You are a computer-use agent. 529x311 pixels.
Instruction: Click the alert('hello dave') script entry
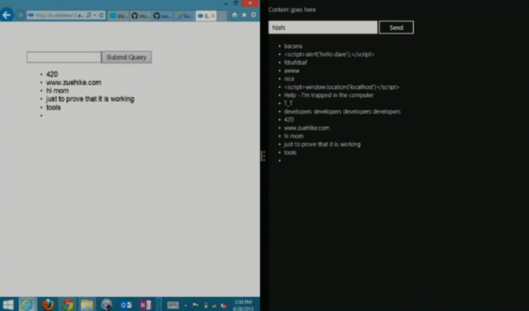click(x=329, y=54)
